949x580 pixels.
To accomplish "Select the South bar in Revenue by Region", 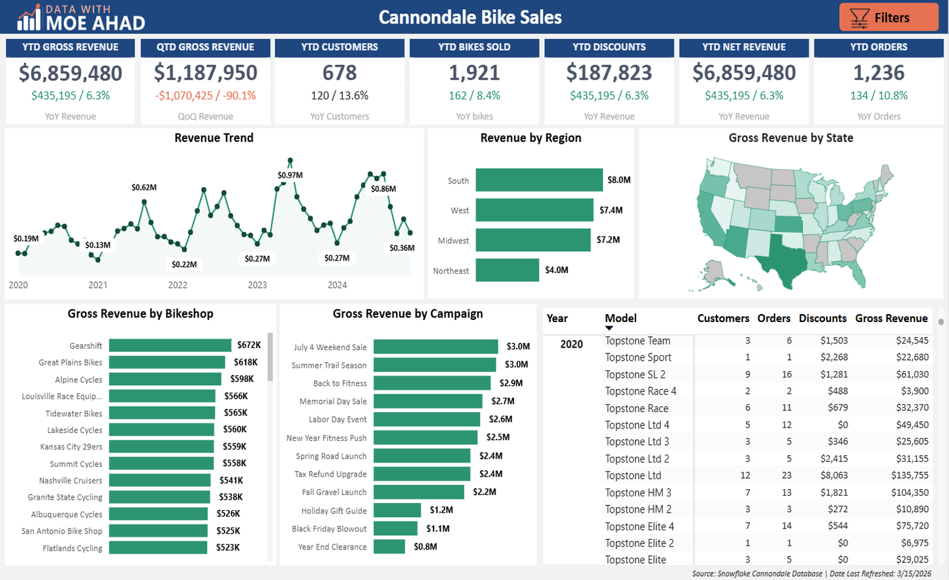I will click(x=539, y=180).
